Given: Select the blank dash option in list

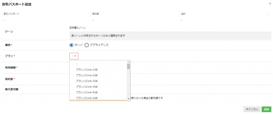Looking at the screenshot, I should [77, 64].
